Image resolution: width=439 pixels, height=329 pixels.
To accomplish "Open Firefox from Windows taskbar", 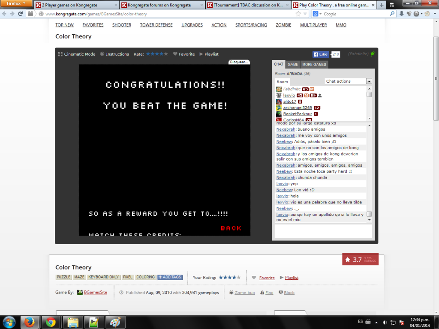I will 30,322.
